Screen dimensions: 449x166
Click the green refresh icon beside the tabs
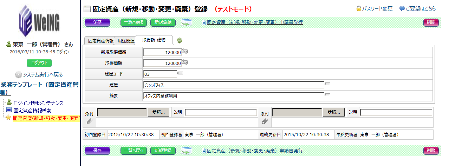180,40
